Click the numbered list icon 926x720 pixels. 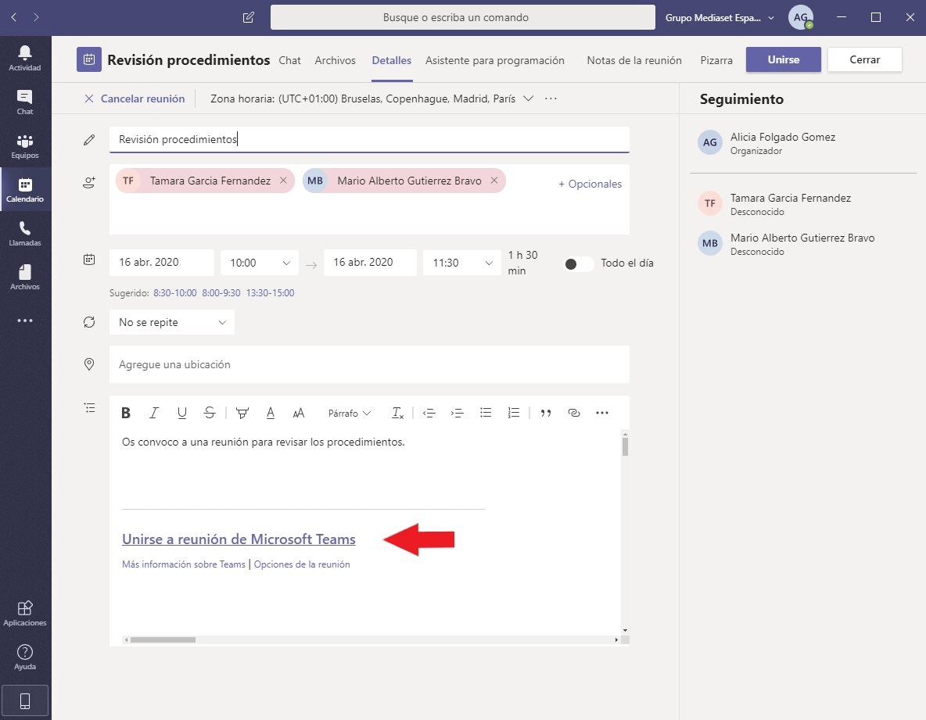[513, 413]
